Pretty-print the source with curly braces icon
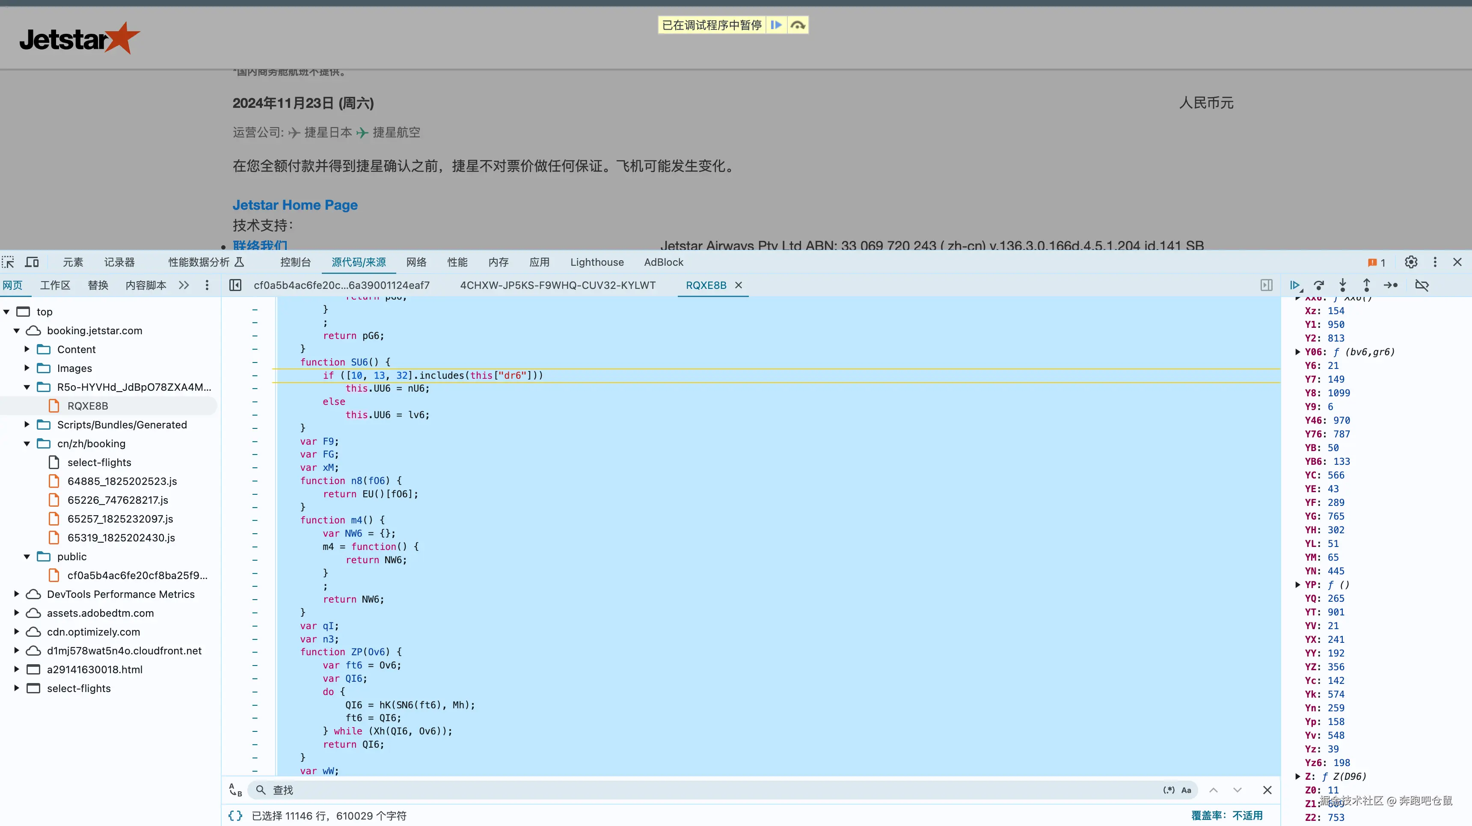Viewport: 1472px width, 826px height. tap(235, 816)
